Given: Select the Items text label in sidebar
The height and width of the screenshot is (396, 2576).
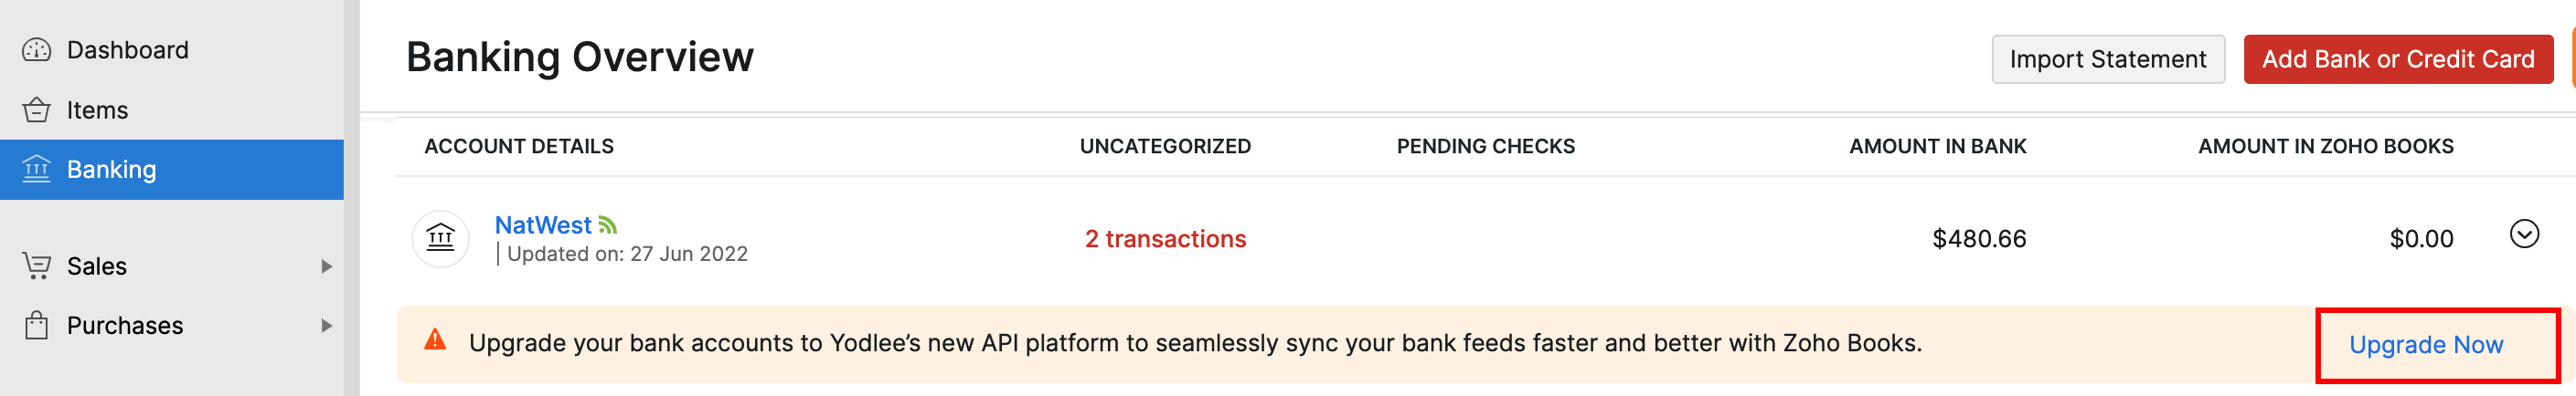Looking at the screenshot, I should point(97,109).
